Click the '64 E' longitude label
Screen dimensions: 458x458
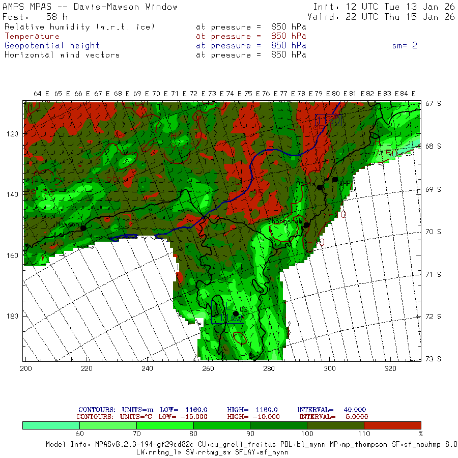[42, 94]
